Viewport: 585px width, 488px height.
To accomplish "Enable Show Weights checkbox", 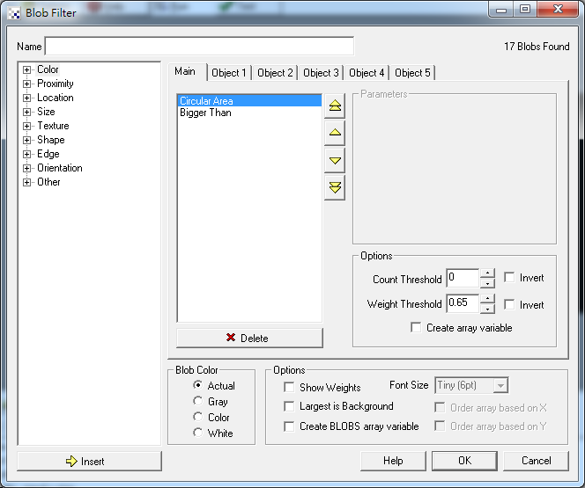I will [289, 387].
